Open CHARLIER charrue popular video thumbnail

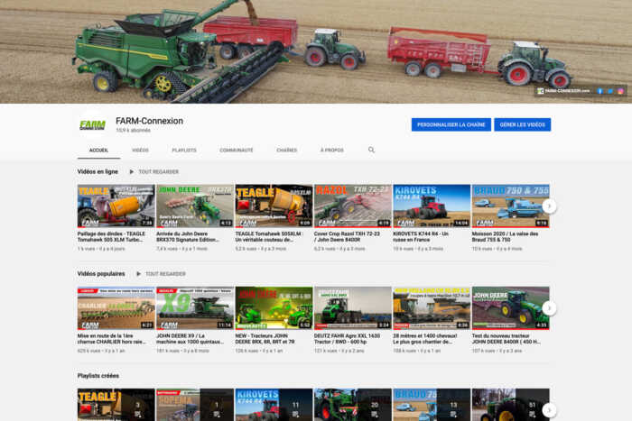tap(116, 308)
